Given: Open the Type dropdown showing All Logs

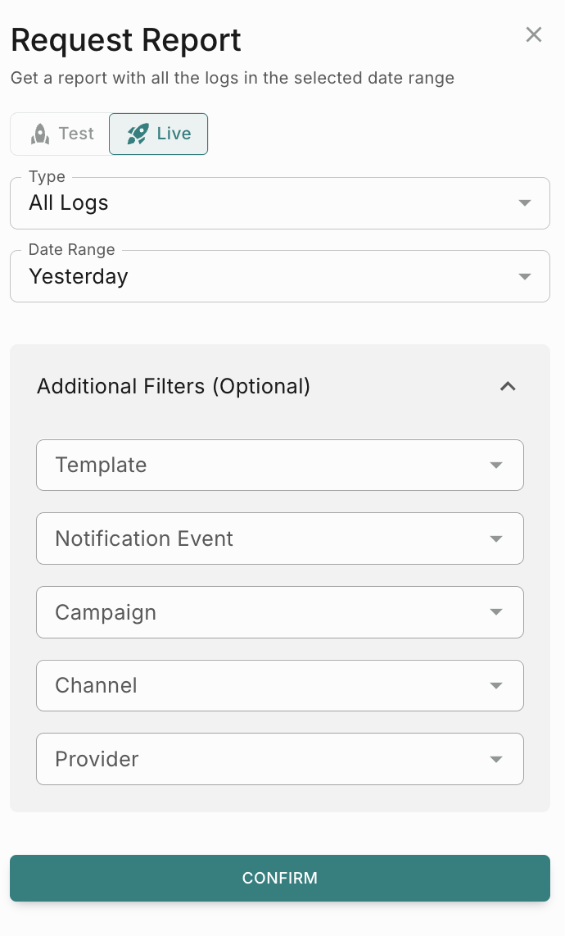Looking at the screenshot, I should point(279,203).
